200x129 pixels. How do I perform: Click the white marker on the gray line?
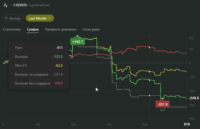pyautogui.click(x=149, y=95)
